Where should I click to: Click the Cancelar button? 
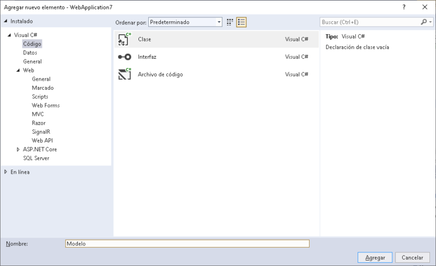tap(413, 257)
